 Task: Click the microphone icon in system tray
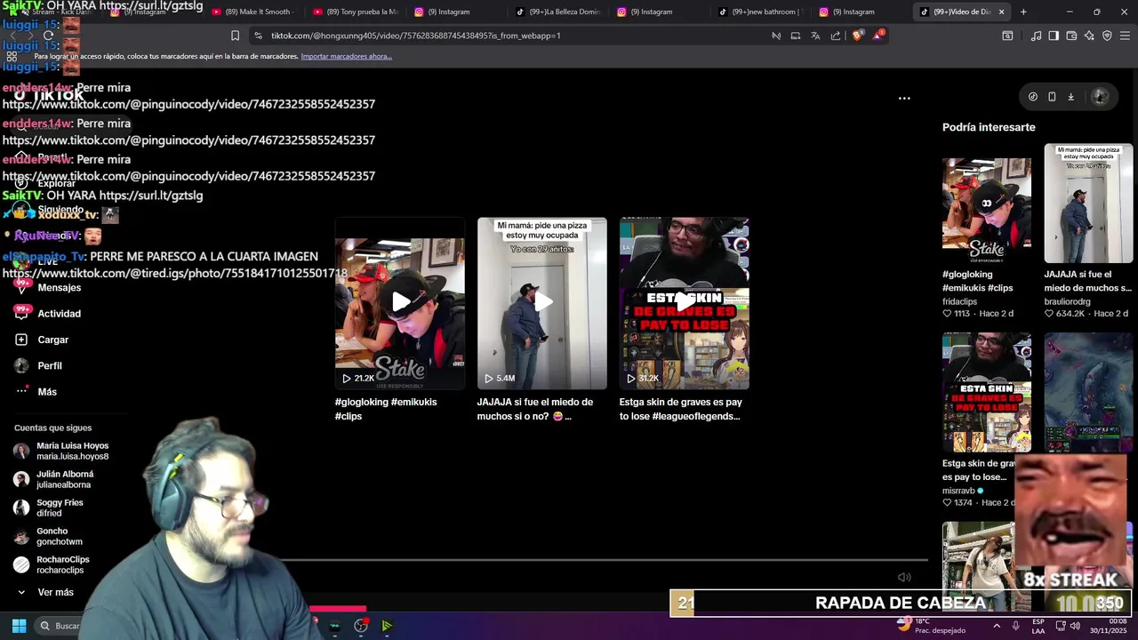click(x=1015, y=626)
